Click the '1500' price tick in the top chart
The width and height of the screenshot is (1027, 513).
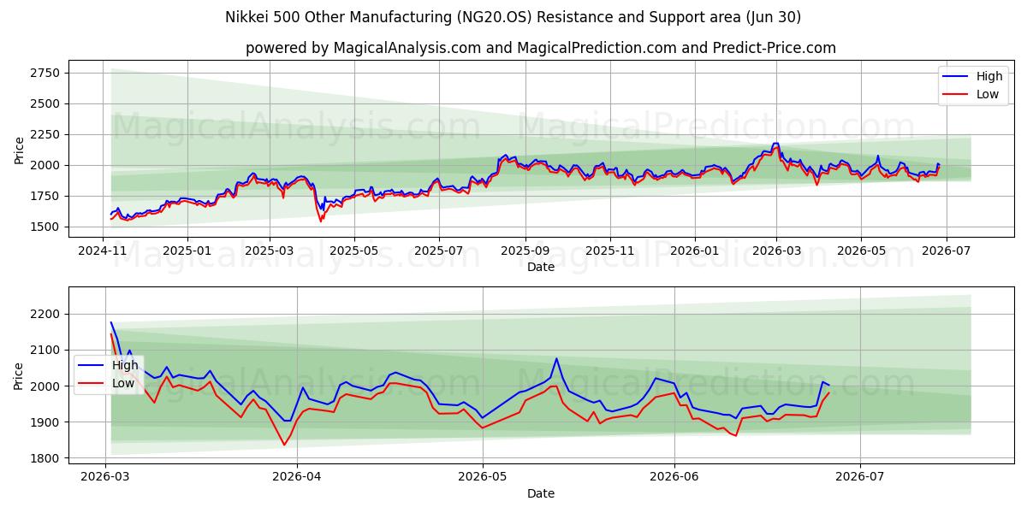point(46,227)
